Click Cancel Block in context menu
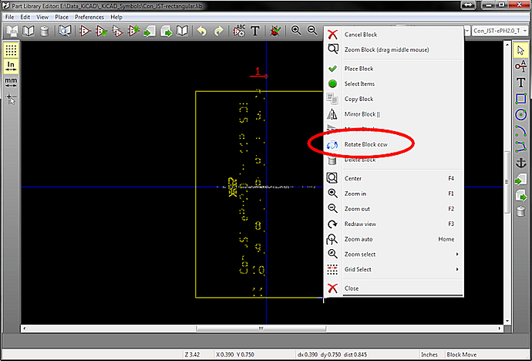This screenshot has width=532, height=361. point(360,35)
